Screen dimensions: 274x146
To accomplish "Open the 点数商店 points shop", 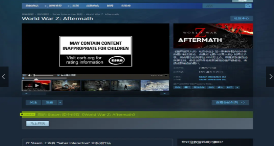I will point(92,5).
